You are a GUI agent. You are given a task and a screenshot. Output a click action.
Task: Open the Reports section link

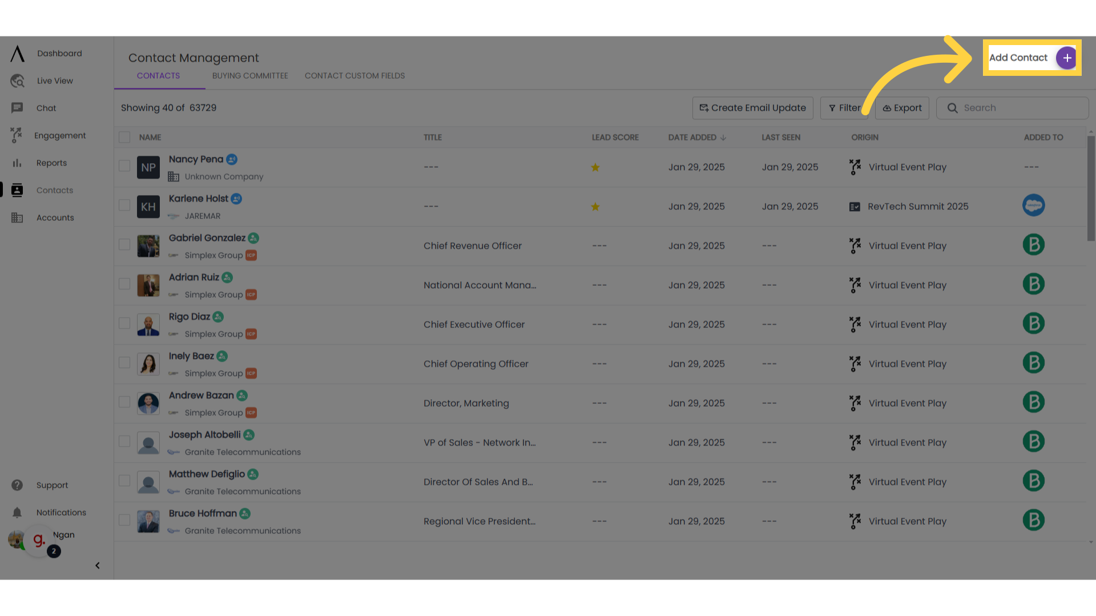point(51,163)
